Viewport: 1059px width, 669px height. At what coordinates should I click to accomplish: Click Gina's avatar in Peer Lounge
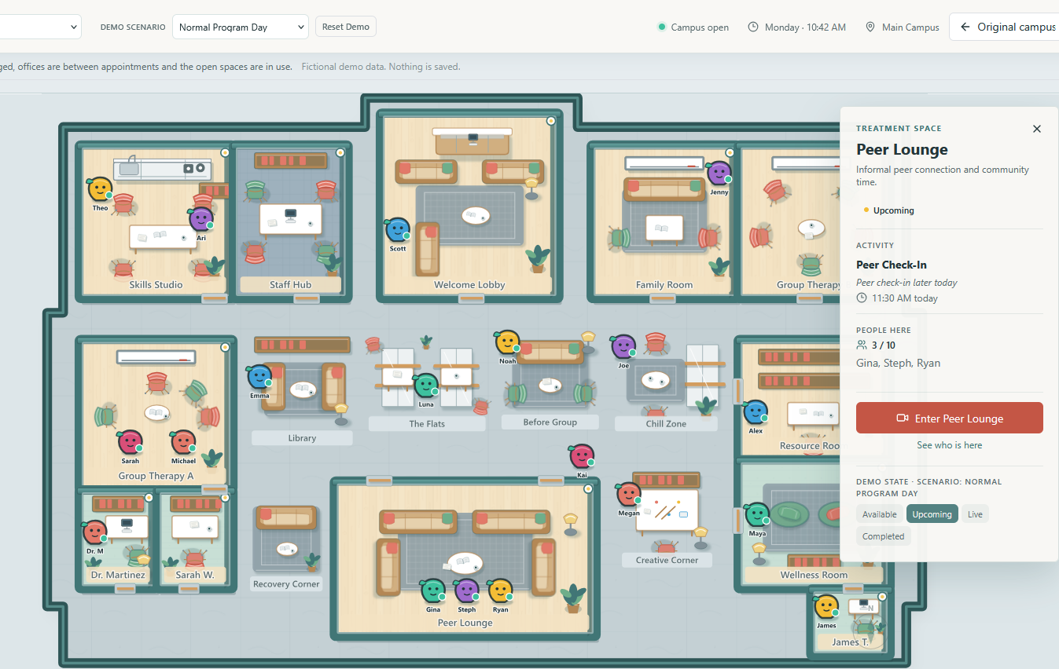click(433, 591)
